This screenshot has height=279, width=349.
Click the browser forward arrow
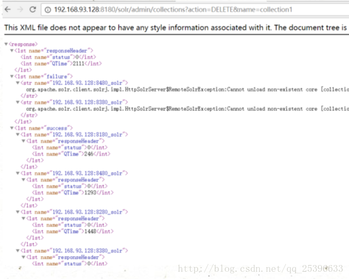(x=20, y=9)
